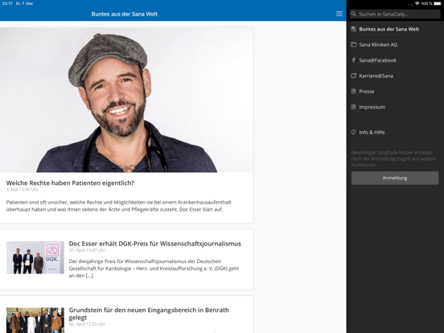
Task: Open Karriere@Sana menu item
Action: [395, 76]
